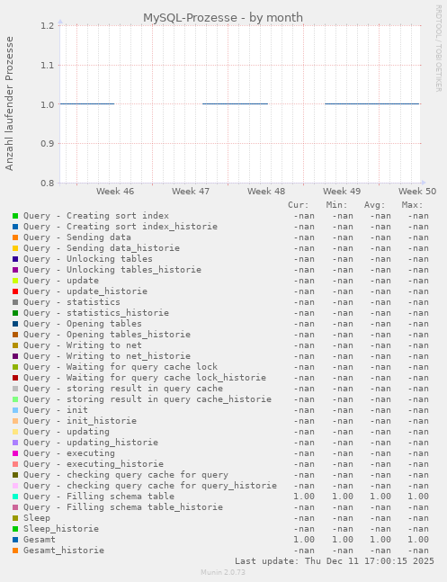Click the y-axis value '0.9'
Viewport: 447px width, 582px height.
click(x=48, y=144)
